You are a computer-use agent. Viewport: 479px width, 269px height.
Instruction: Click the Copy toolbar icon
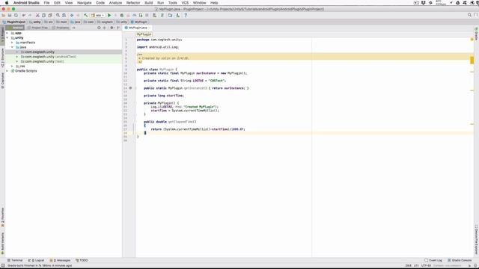[x=43, y=15]
